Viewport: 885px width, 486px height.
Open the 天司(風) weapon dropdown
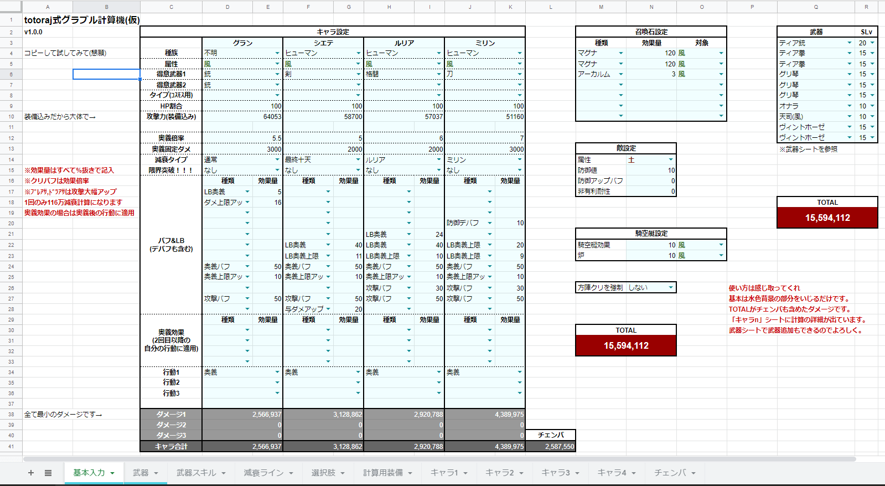pos(850,117)
